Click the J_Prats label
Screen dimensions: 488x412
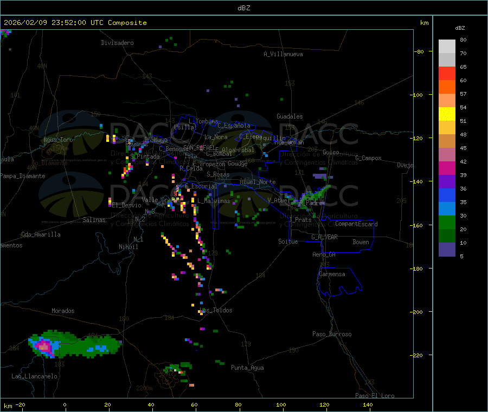point(300,220)
